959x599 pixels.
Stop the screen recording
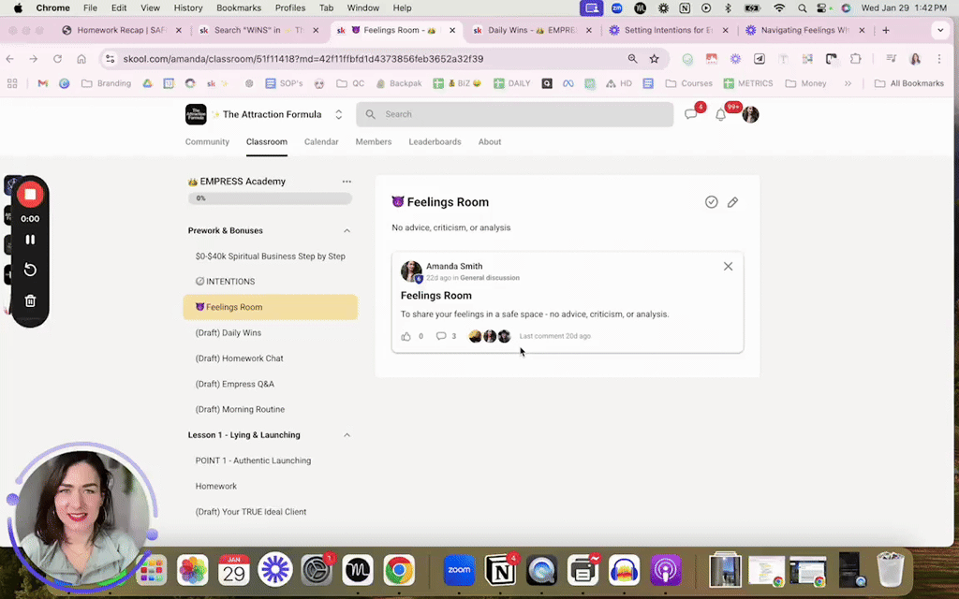[30, 195]
